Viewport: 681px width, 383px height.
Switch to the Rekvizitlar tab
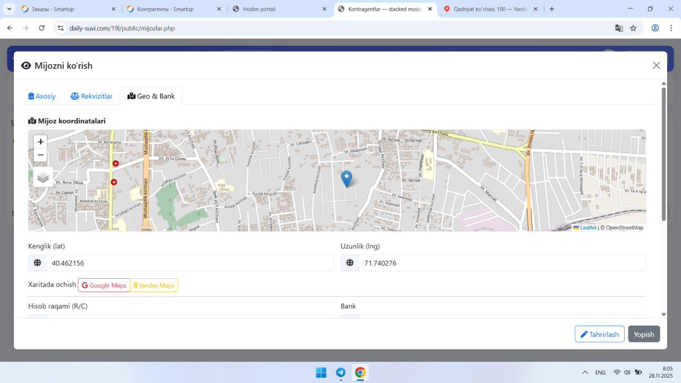(92, 96)
